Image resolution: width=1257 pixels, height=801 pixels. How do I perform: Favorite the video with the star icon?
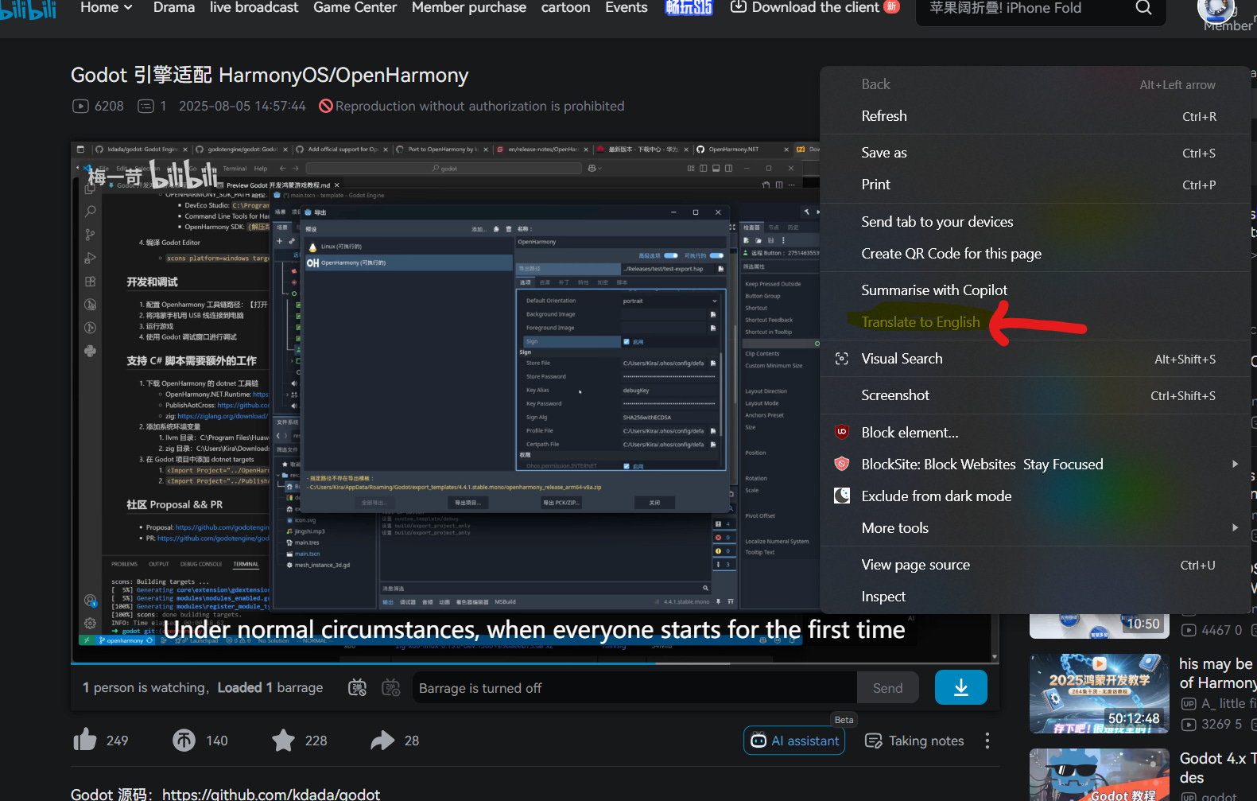(283, 741)
